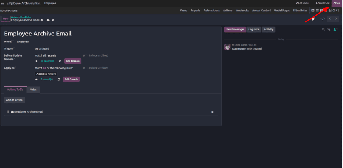Toggle Include archived for Apply on

click(85, 68)
